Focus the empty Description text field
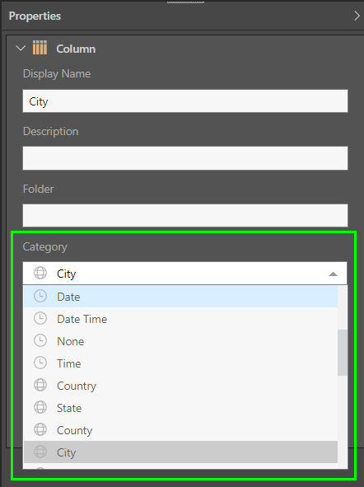 pos(185,158)
